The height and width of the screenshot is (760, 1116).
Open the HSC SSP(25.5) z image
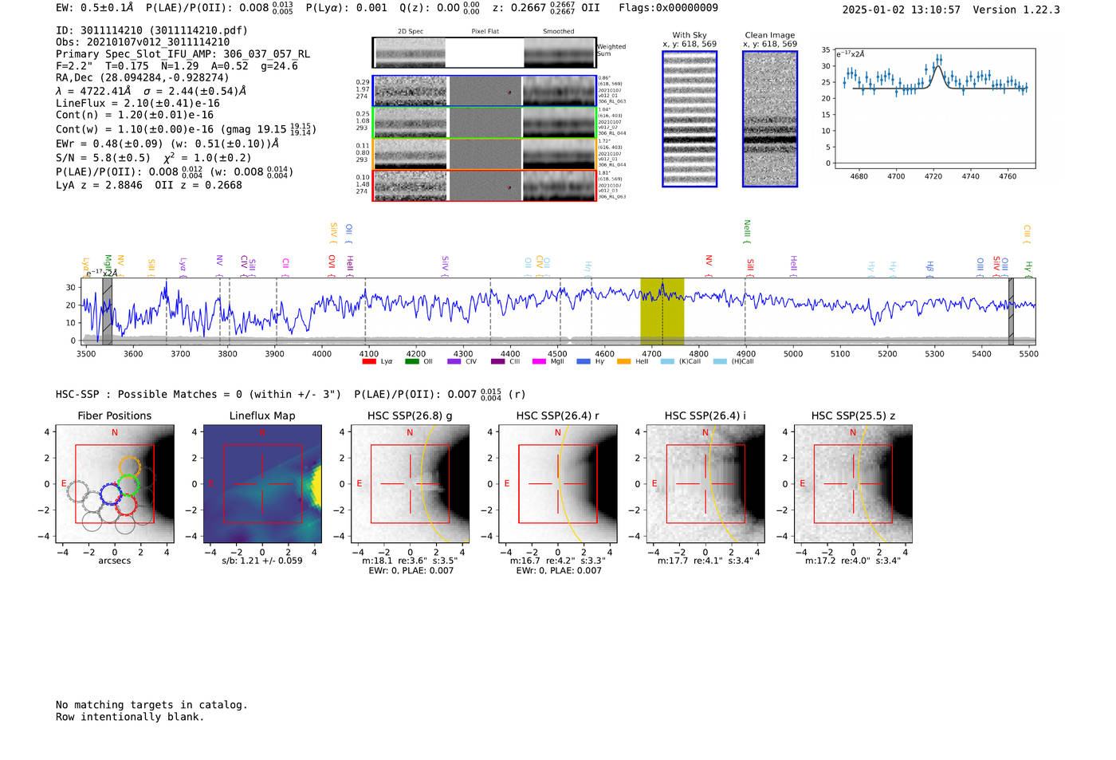[853, 484]
